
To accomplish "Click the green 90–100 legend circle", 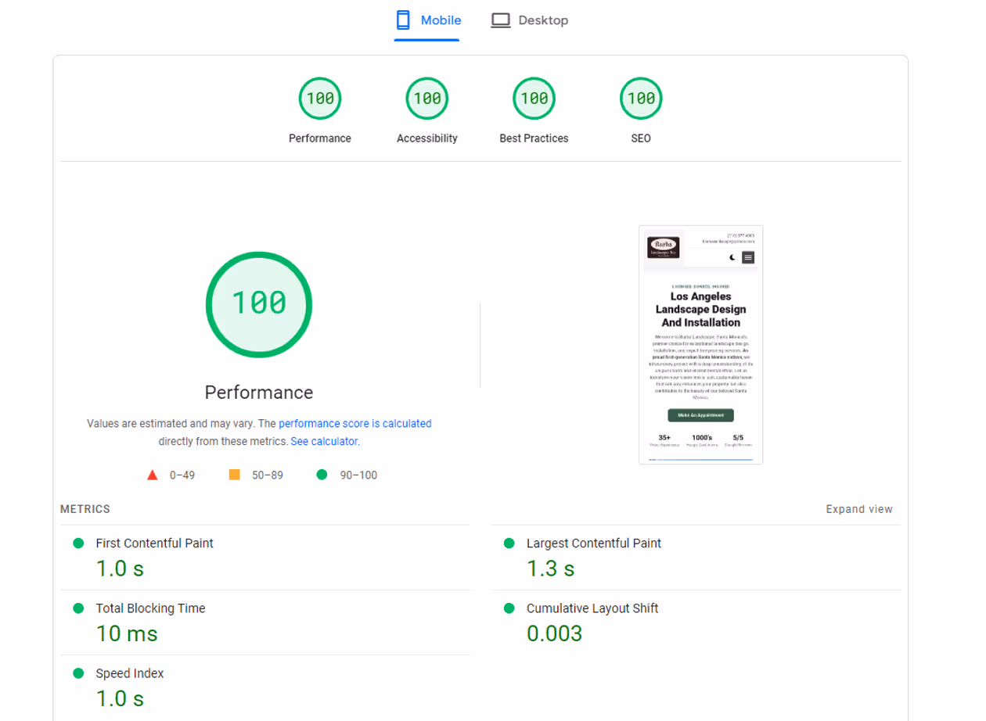I will click(321, 474).
